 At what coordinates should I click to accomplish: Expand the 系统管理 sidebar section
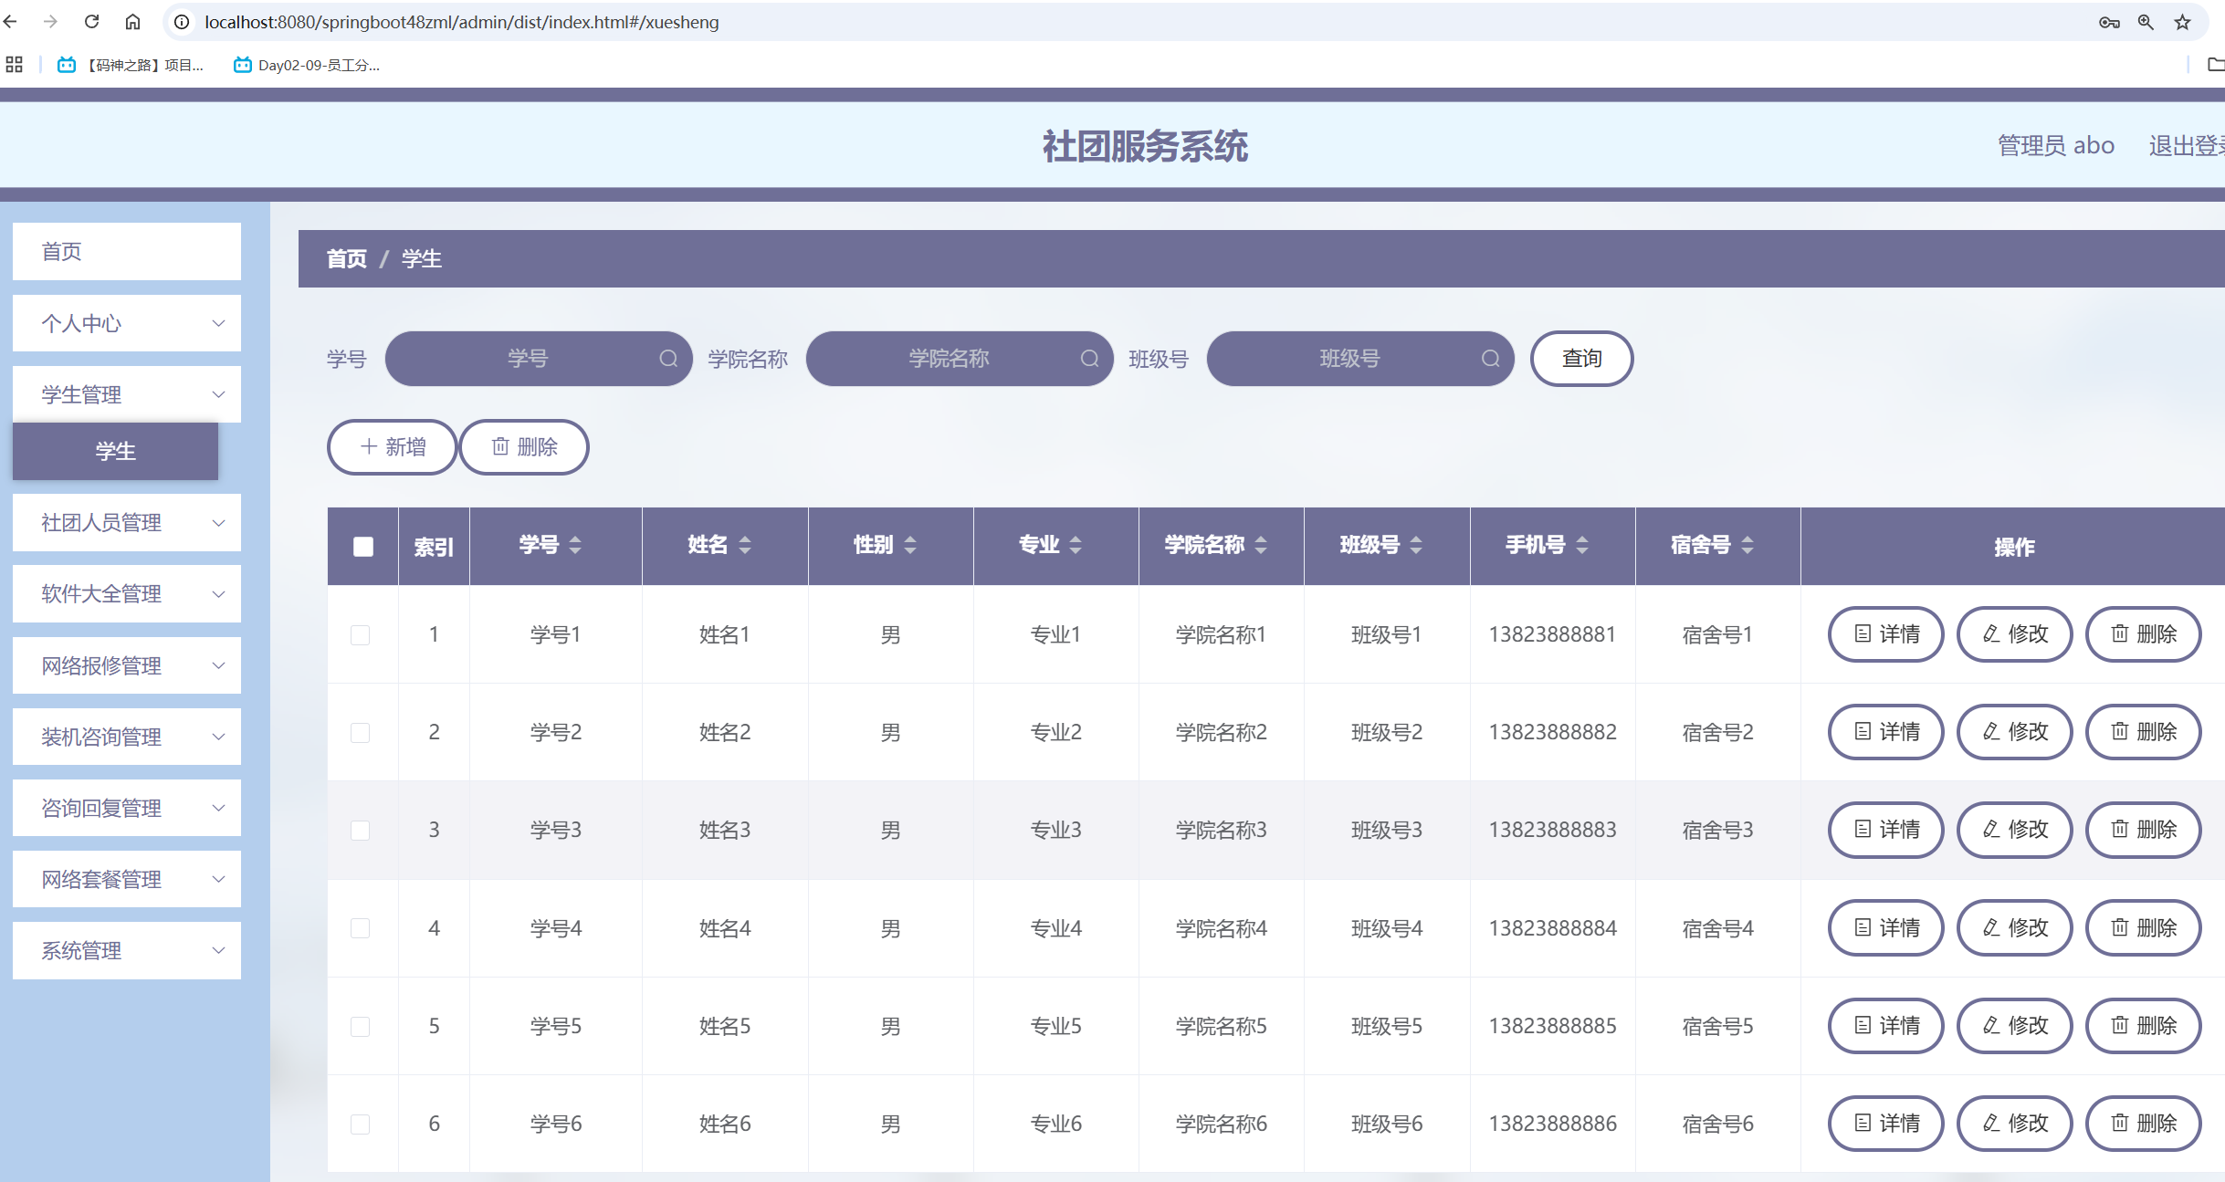click(127, 951)
